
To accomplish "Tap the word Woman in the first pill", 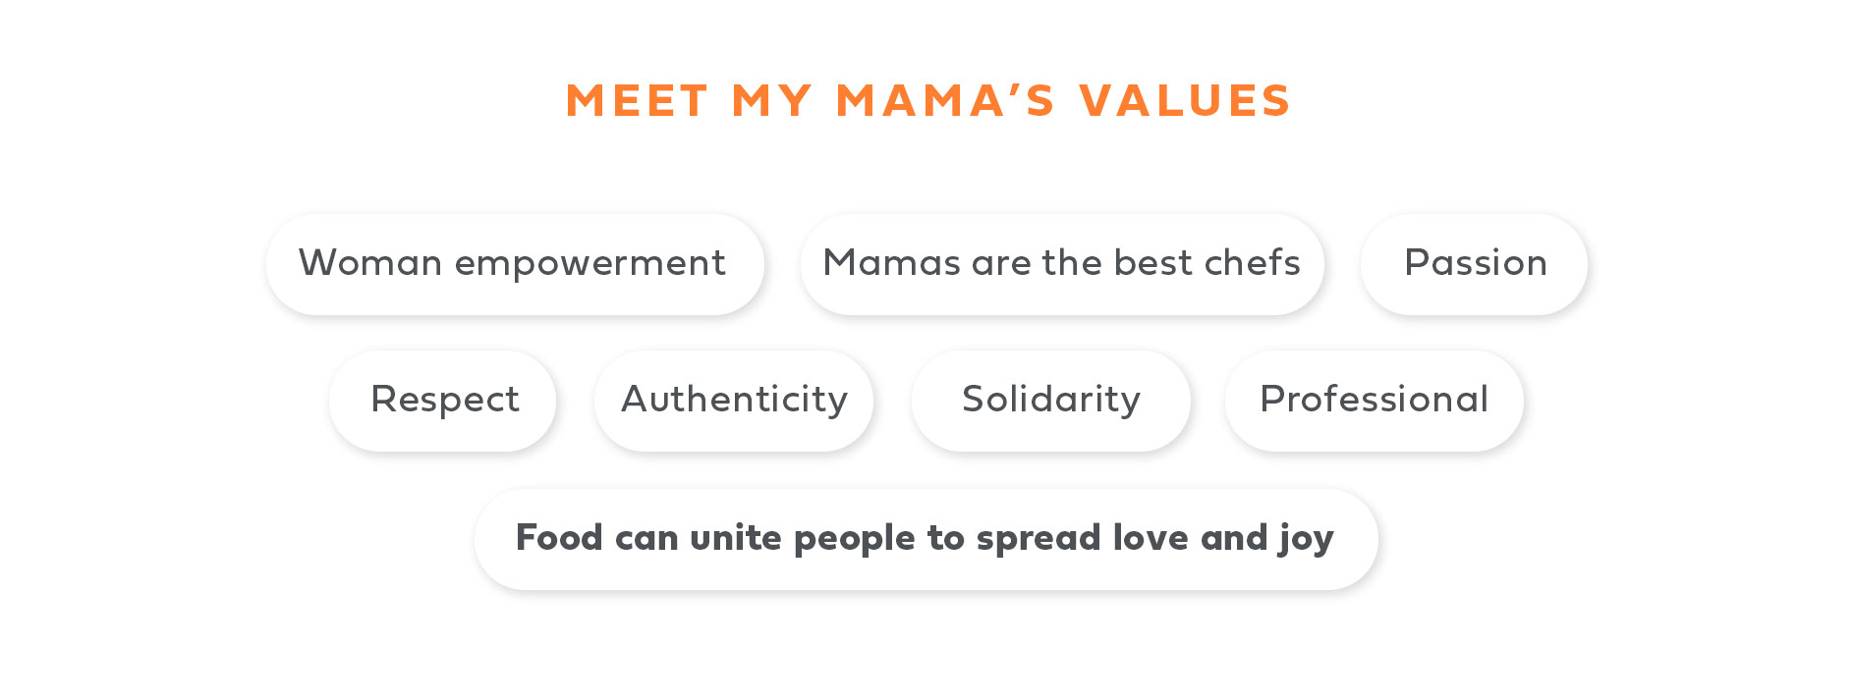I will tap(370, 263).
